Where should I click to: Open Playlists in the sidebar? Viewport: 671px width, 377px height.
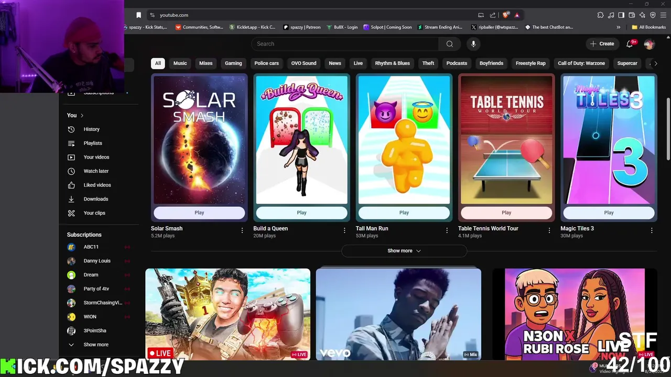coord(93,143)
